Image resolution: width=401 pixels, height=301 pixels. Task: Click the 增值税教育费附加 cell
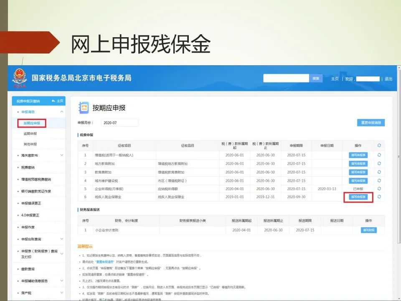coord(171,172)
